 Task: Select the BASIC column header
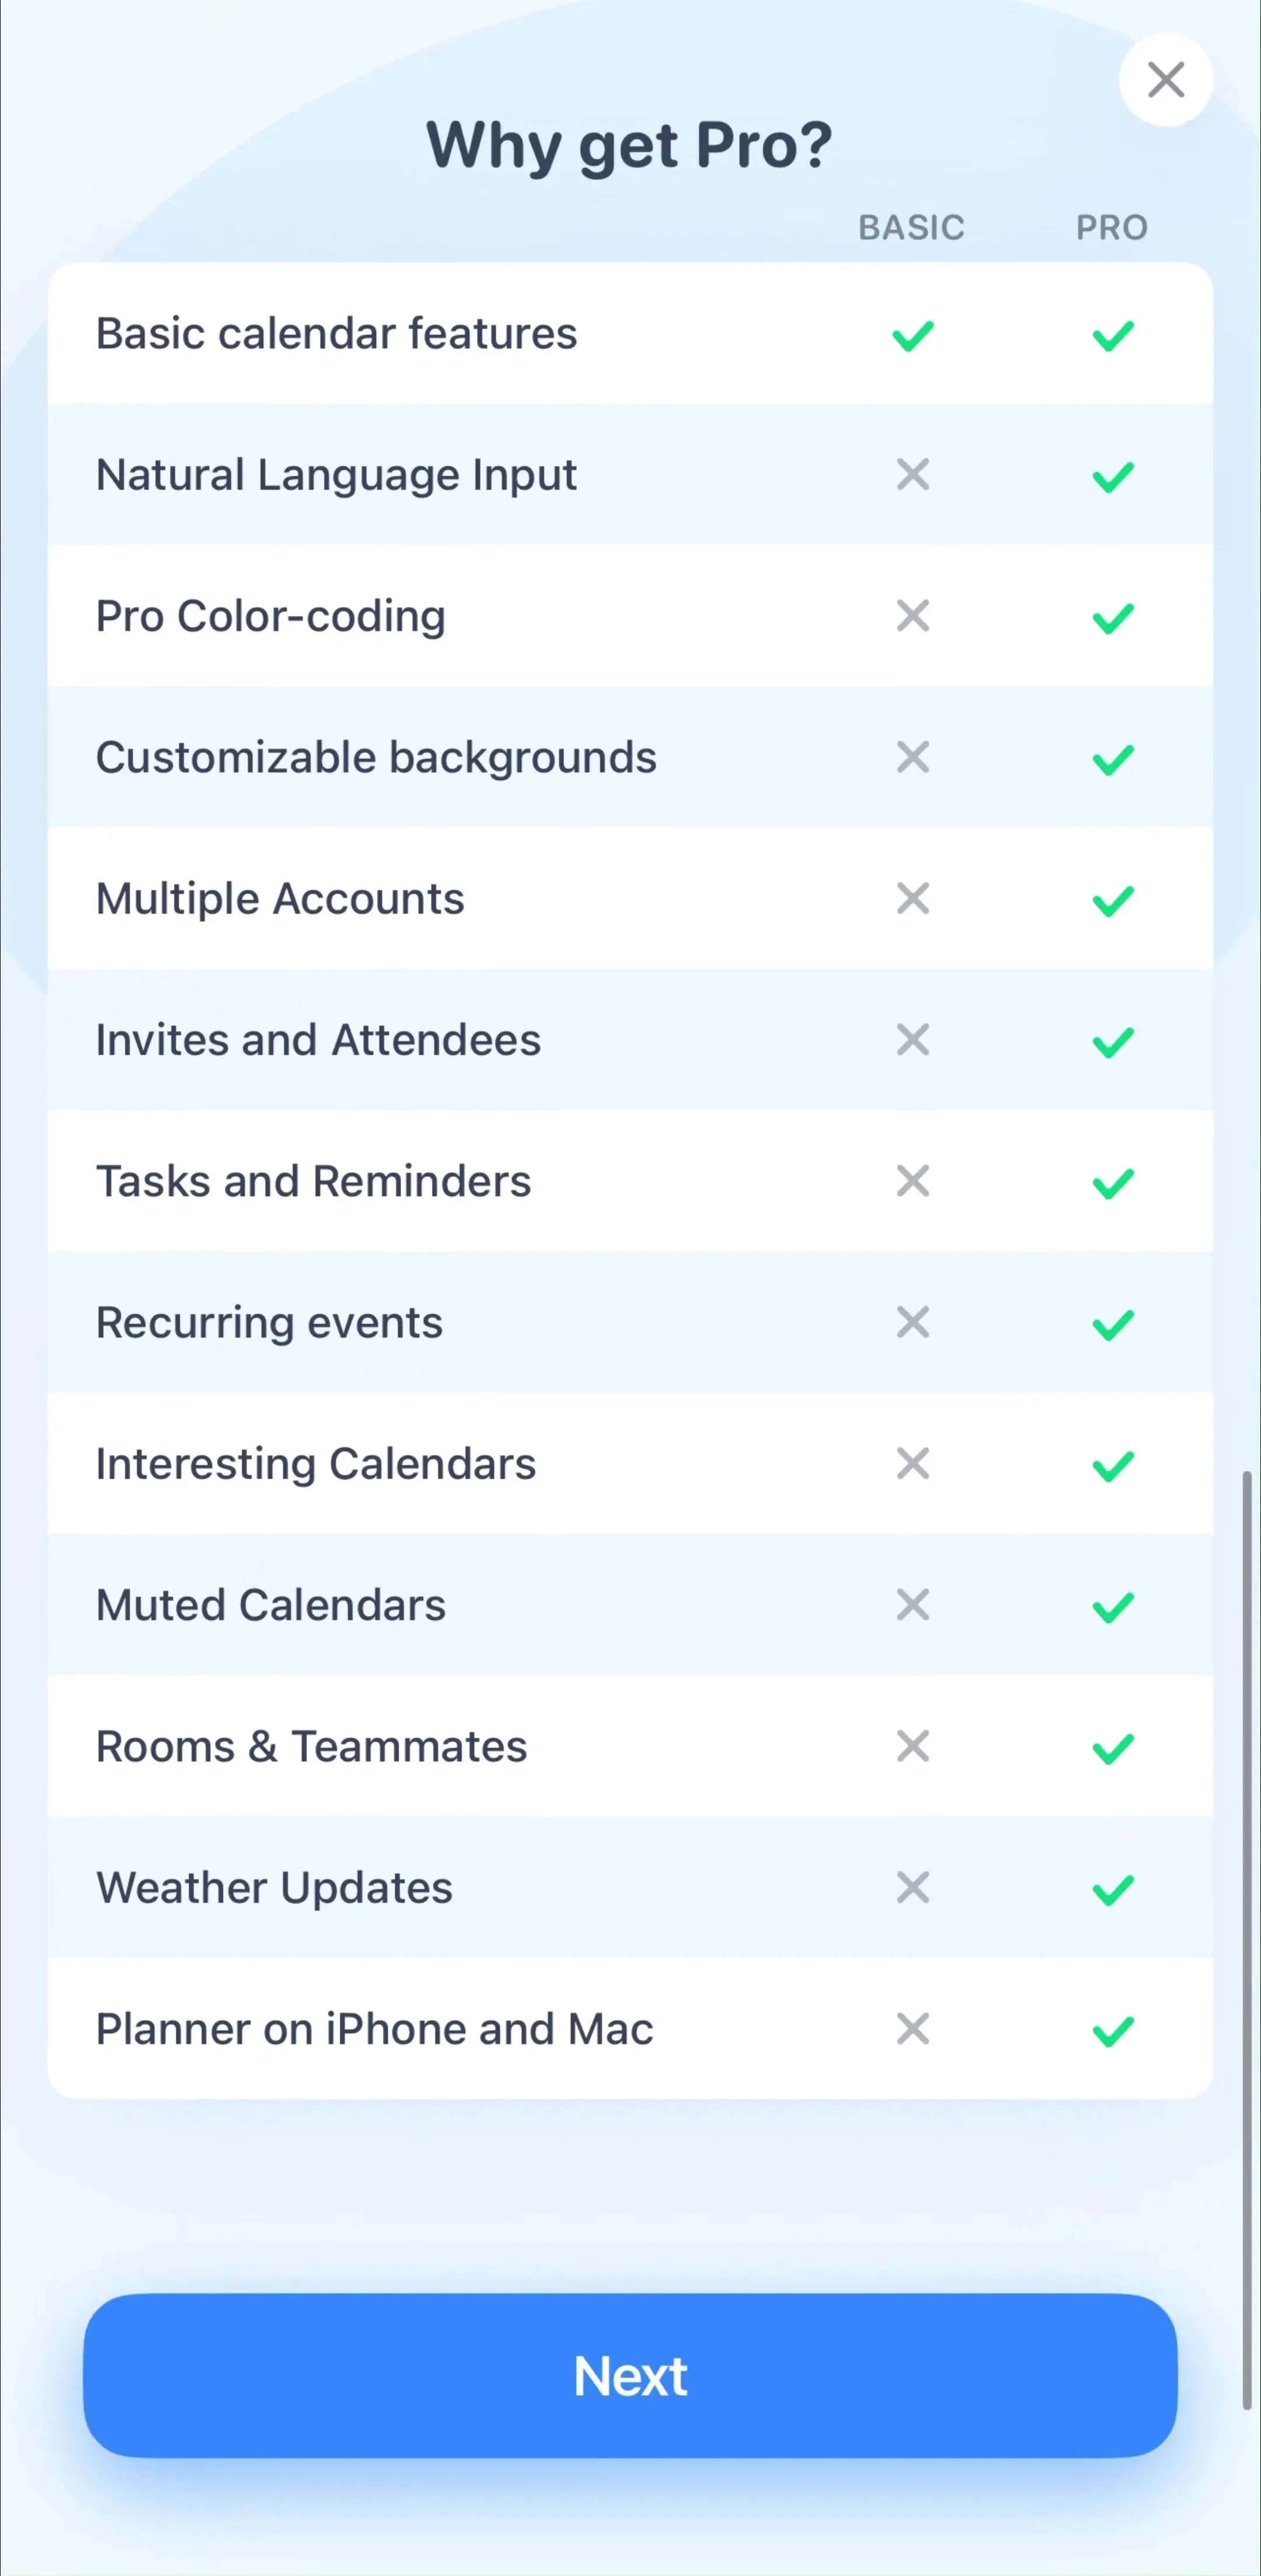911,227
